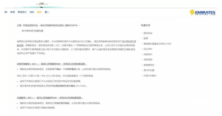Open 货船资料 vessel information link

click(148, 54)
